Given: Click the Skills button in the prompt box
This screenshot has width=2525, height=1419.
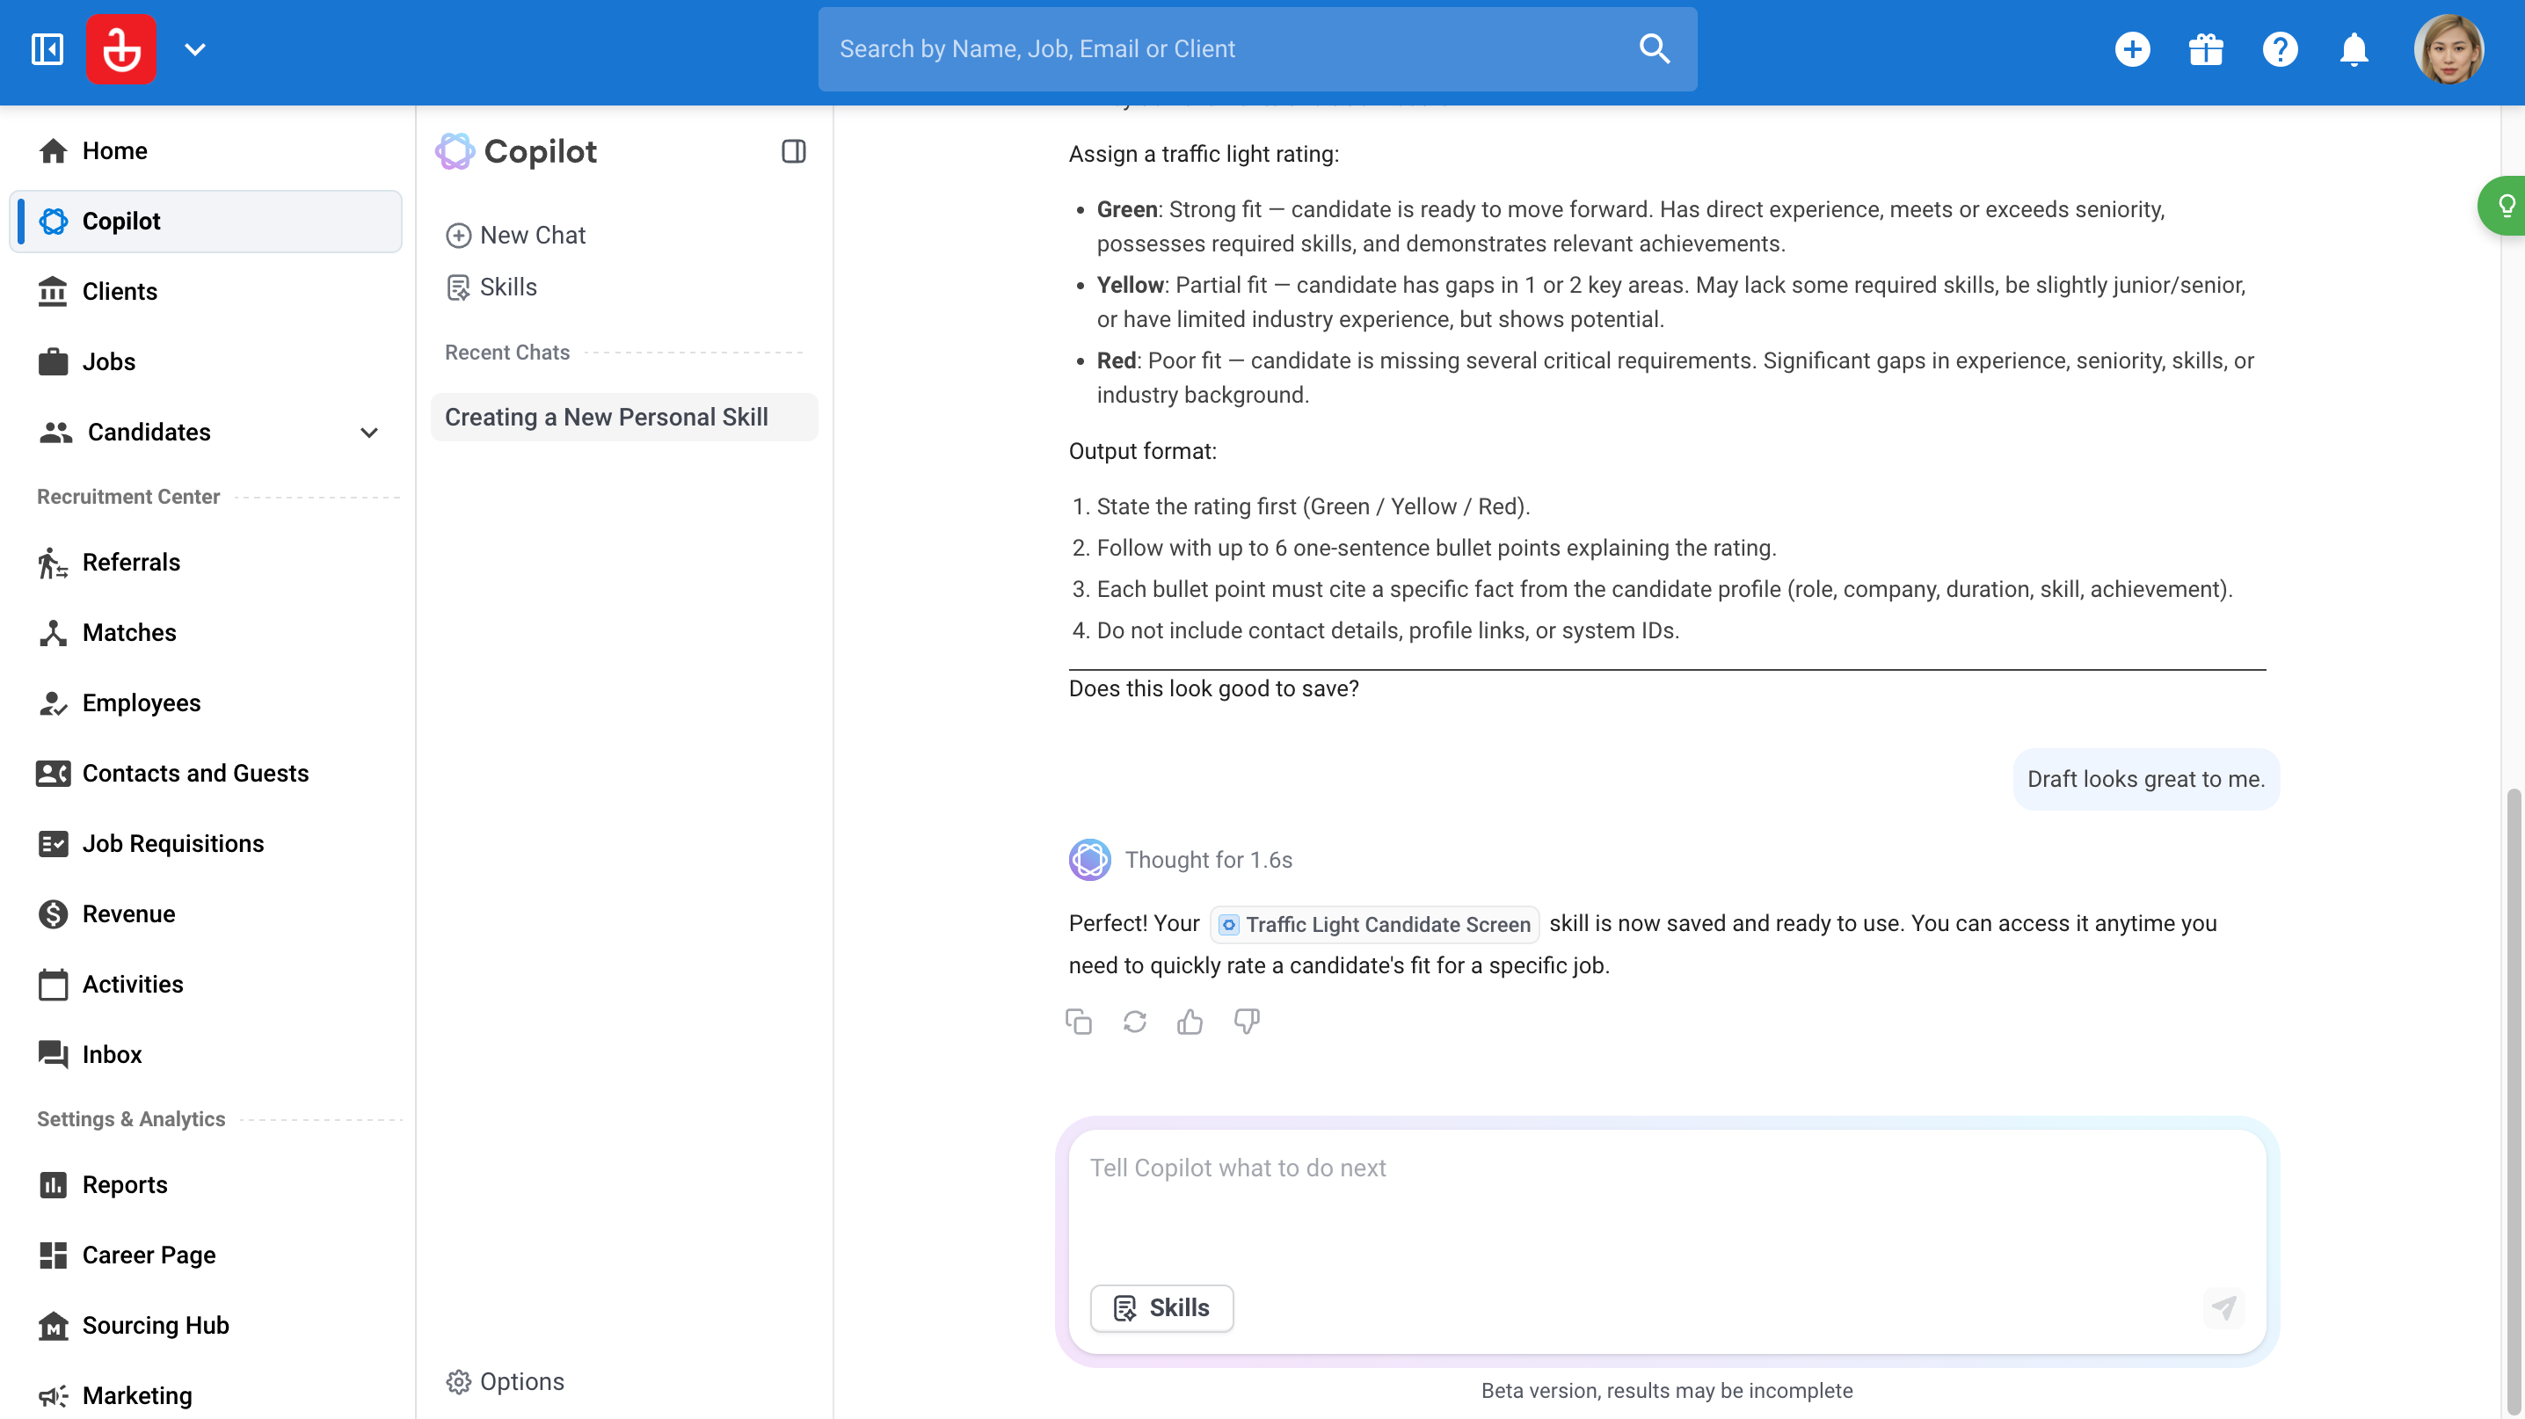Looking at the screenshot, I should (1161, 1308).
